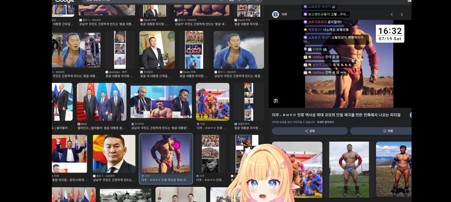Open Blind thumbnail of three leaders with flags
Image resolution: width=451 pixels, height=202 pixels.
pyautogui.click(x=102, y=102)
